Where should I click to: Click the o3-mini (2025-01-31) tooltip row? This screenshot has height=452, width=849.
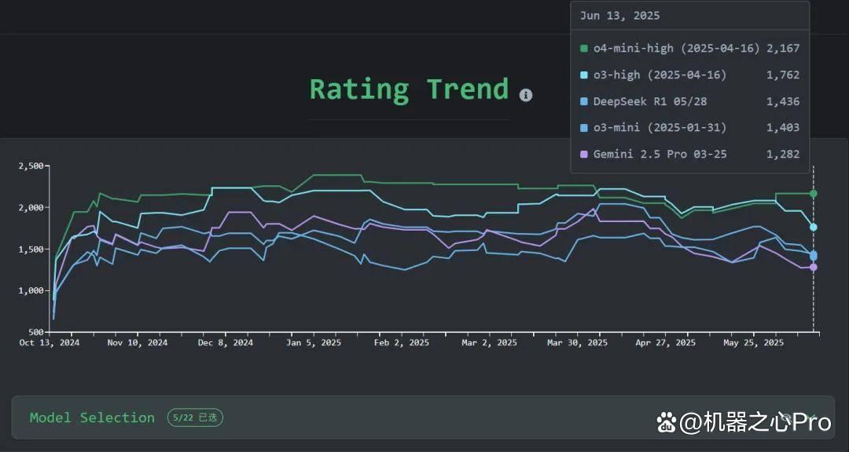click(x=690, y=128)
